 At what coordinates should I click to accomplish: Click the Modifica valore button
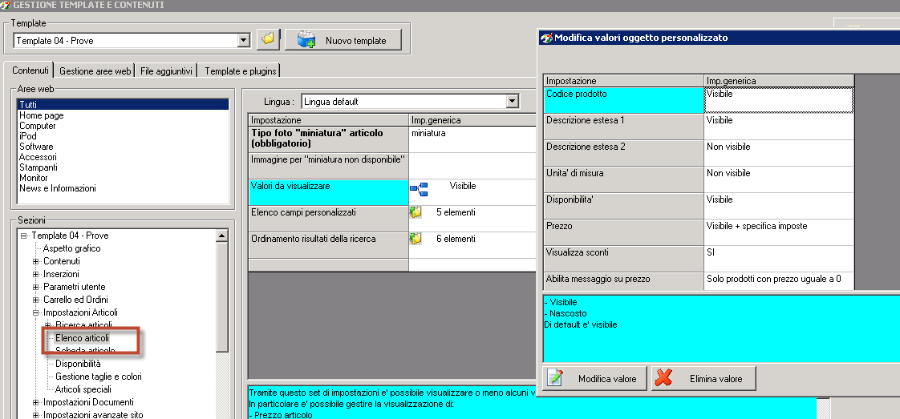pos(594,379)
